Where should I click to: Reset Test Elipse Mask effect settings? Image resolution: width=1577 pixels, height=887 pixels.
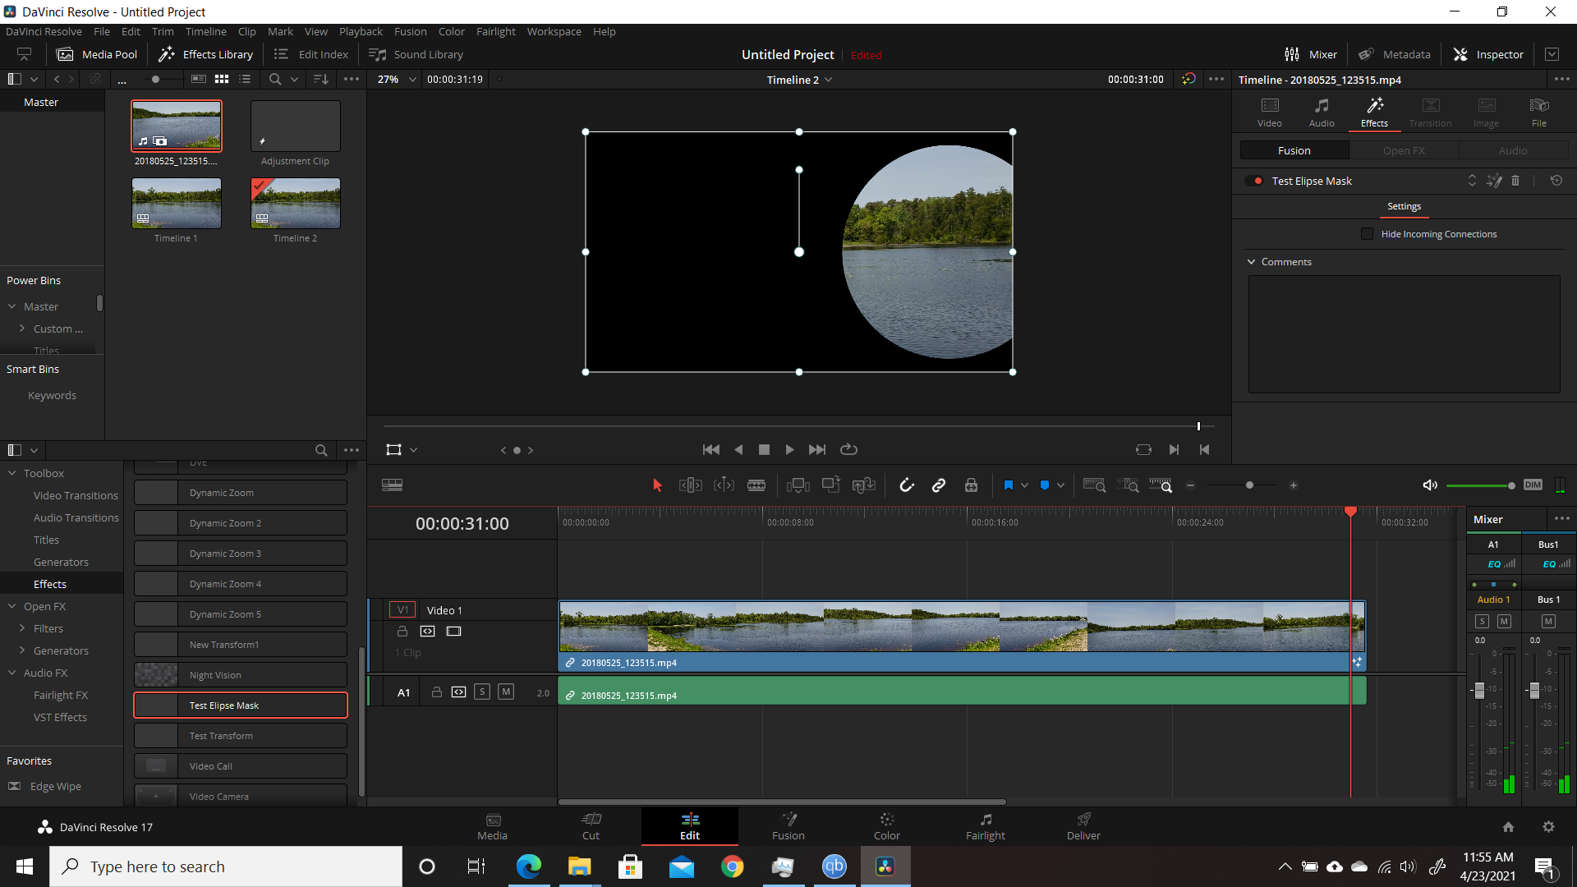click(1556, 181)
